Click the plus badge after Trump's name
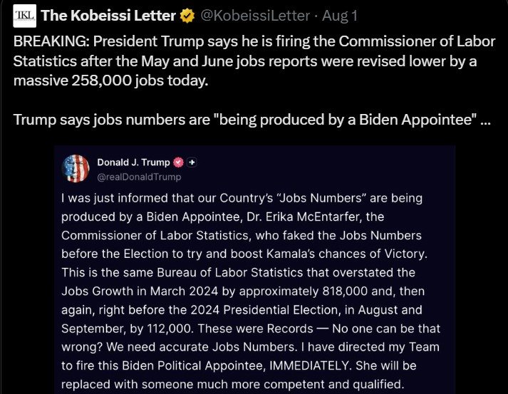This screenshot has width=508, height=394. 192,162
